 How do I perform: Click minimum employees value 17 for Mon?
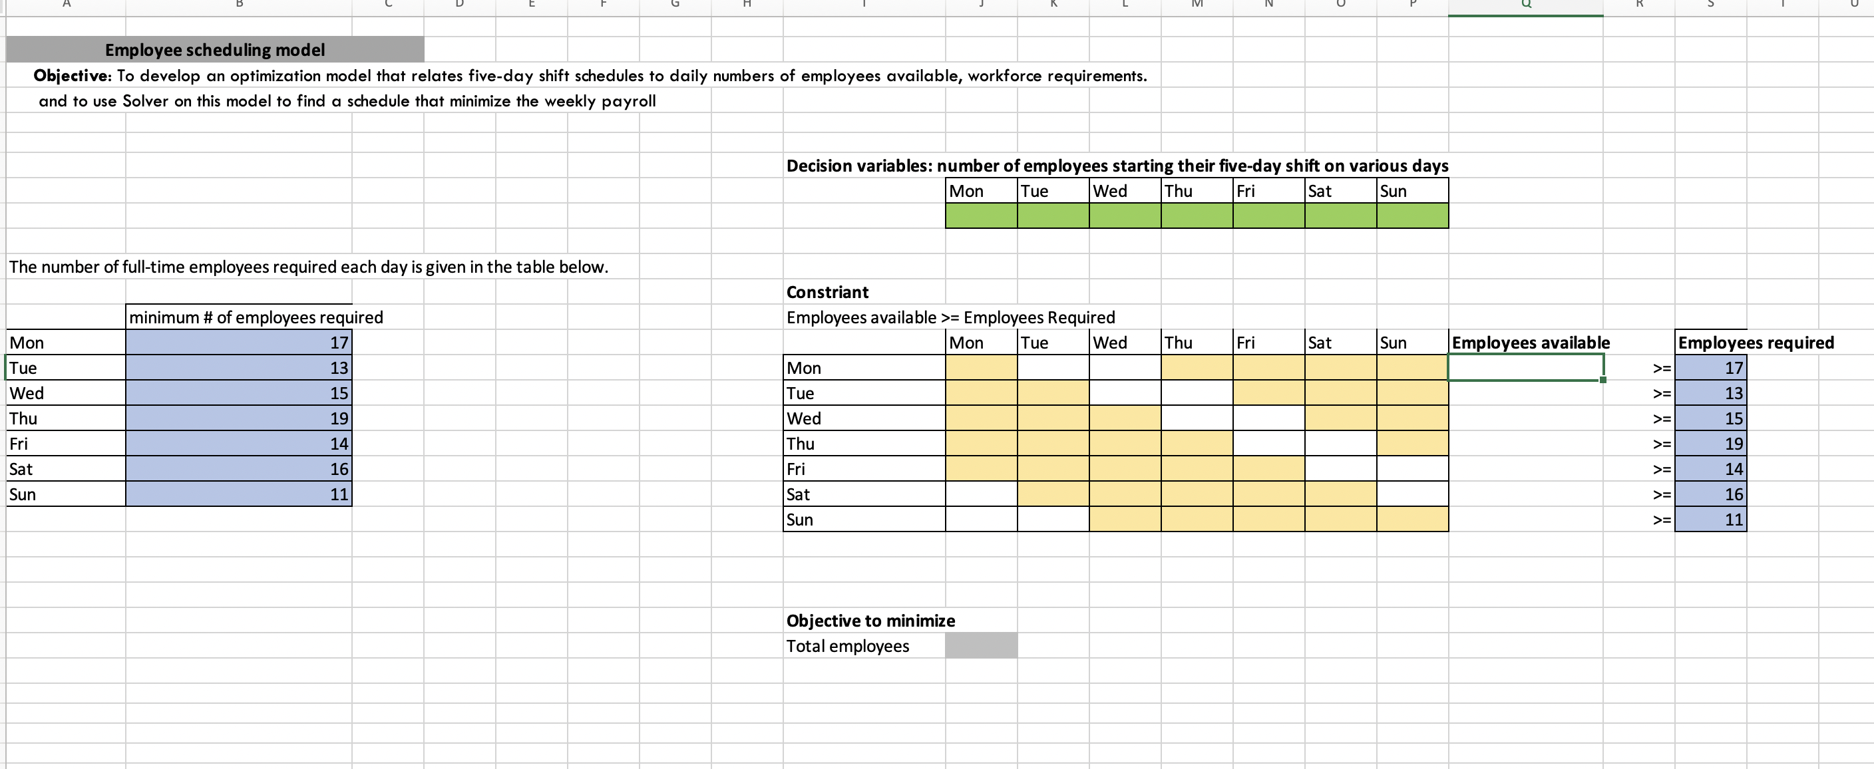click(x=239, y=343)
